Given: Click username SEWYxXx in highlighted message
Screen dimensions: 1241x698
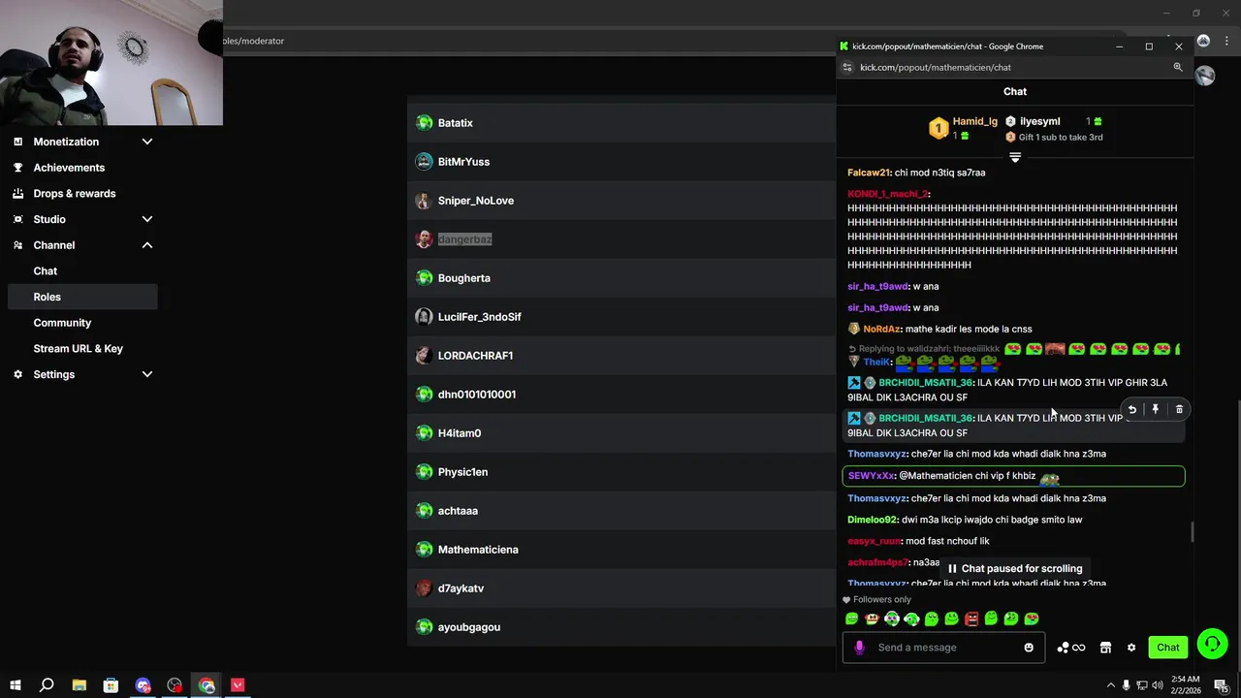Looking at the screenshot, I should (871, 476).
